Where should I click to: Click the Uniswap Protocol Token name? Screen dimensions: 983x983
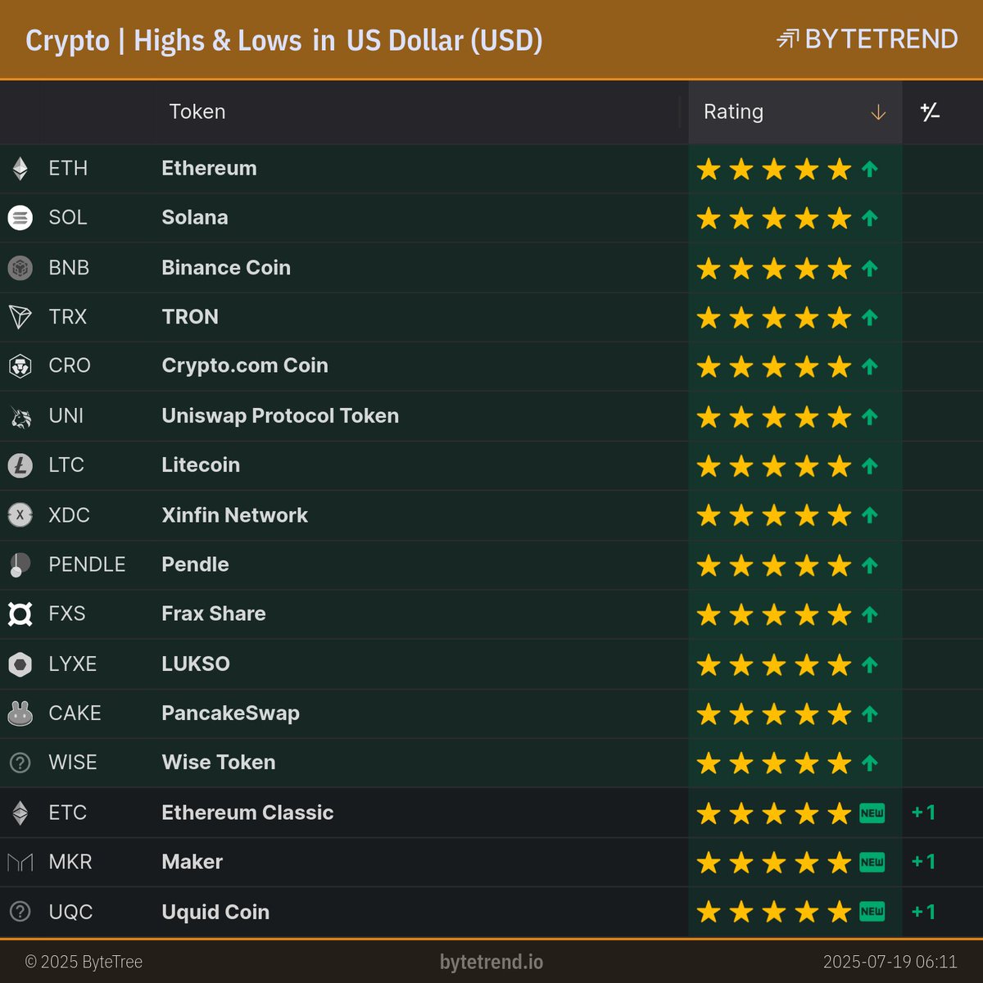click(280, 416)
